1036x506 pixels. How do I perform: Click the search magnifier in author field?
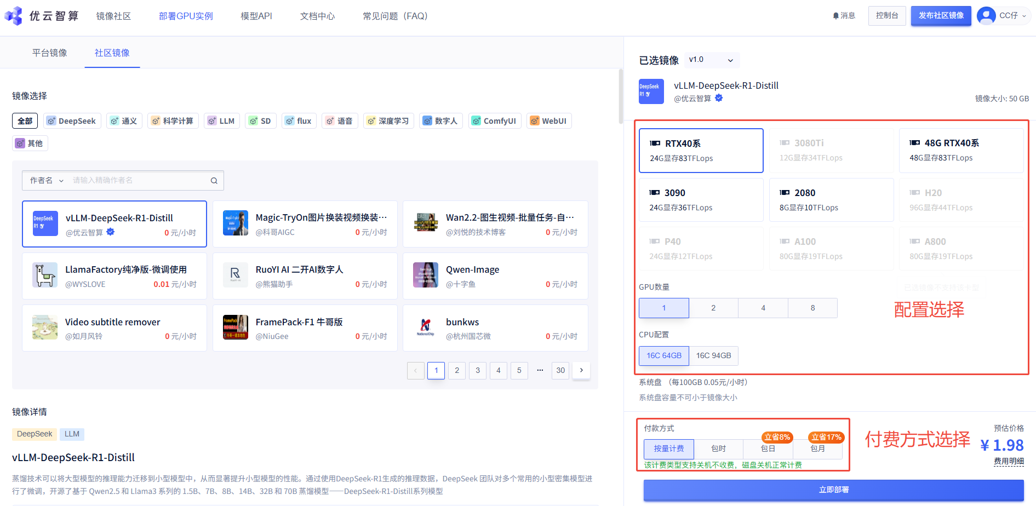214,181
